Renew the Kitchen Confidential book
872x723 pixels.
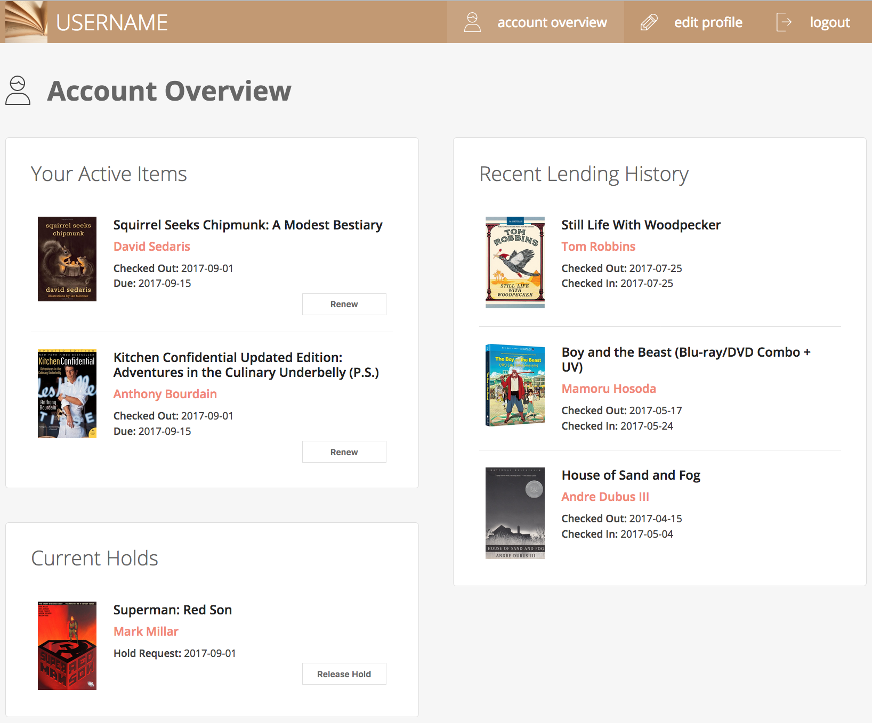click(344, 452)
